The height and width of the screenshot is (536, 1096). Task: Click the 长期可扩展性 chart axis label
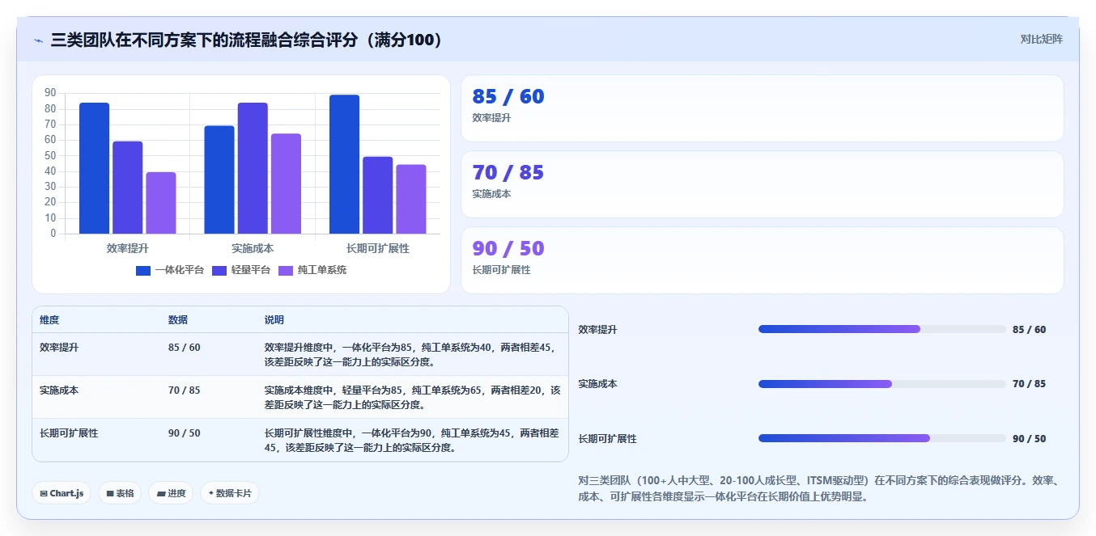(377, 248)
